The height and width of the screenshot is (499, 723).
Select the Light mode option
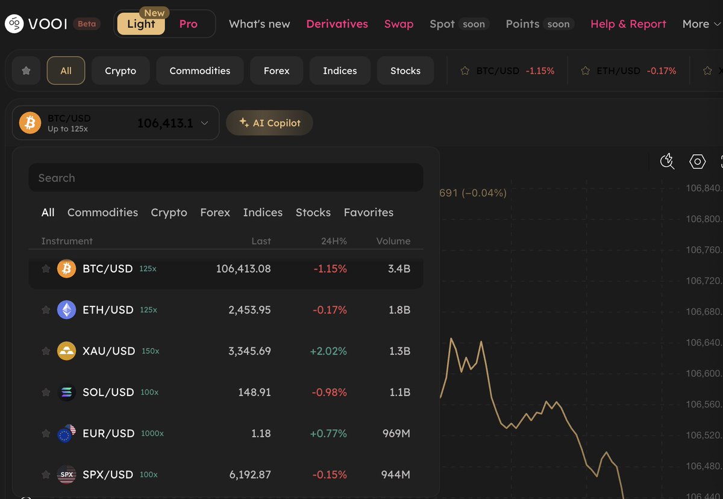(x=141, y=24)
